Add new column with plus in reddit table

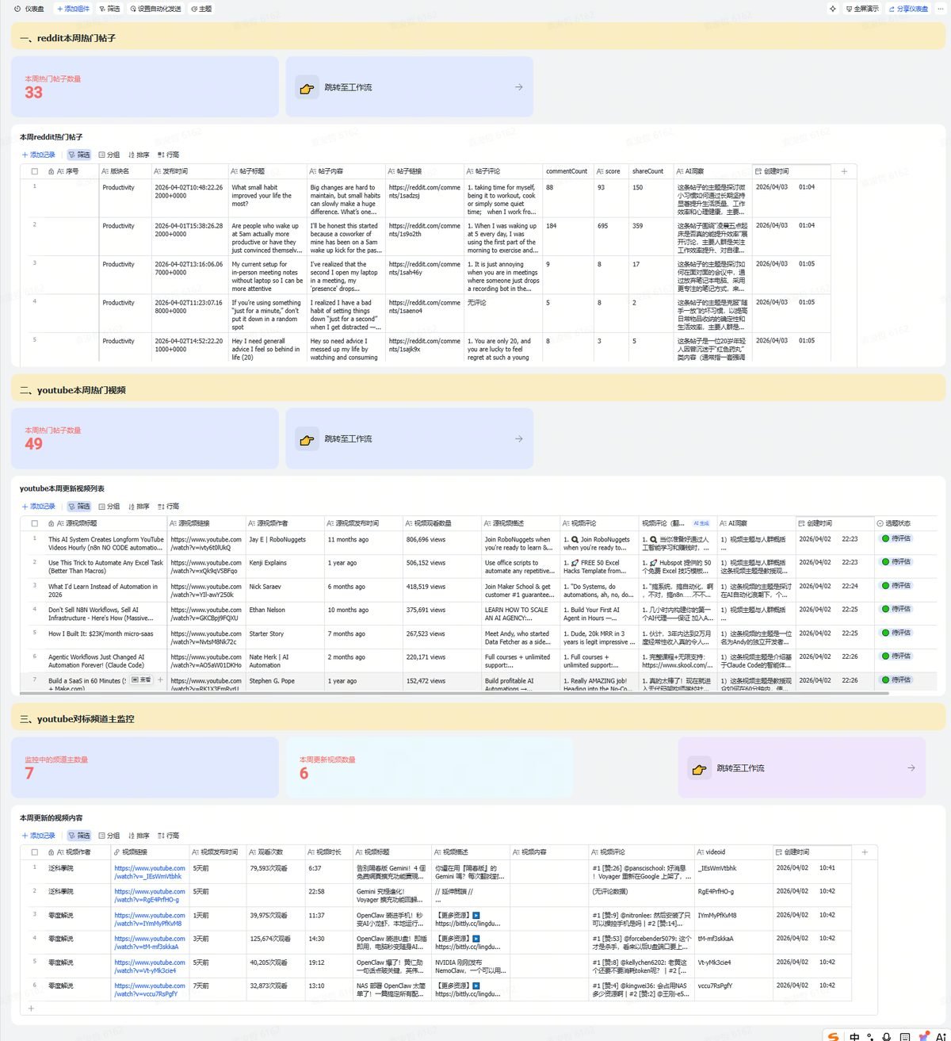(x=844, y=171)
